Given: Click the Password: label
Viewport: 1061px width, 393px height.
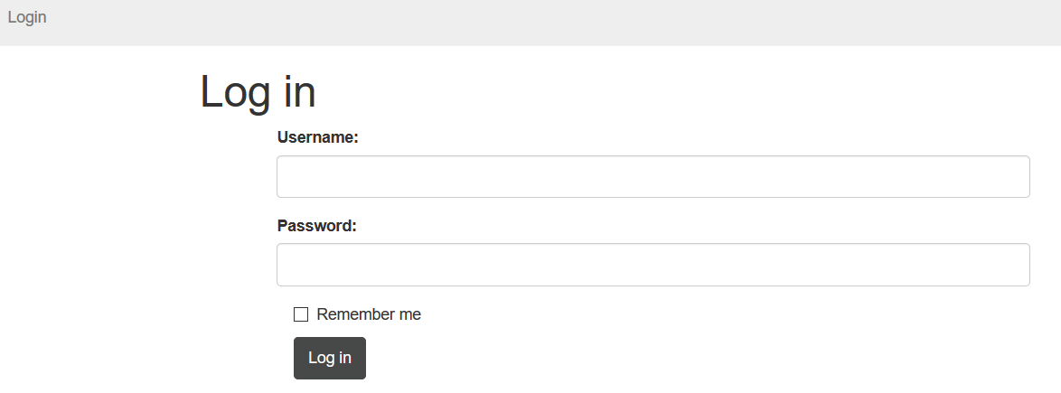Looking at the screenshot, I should point(317,226).
